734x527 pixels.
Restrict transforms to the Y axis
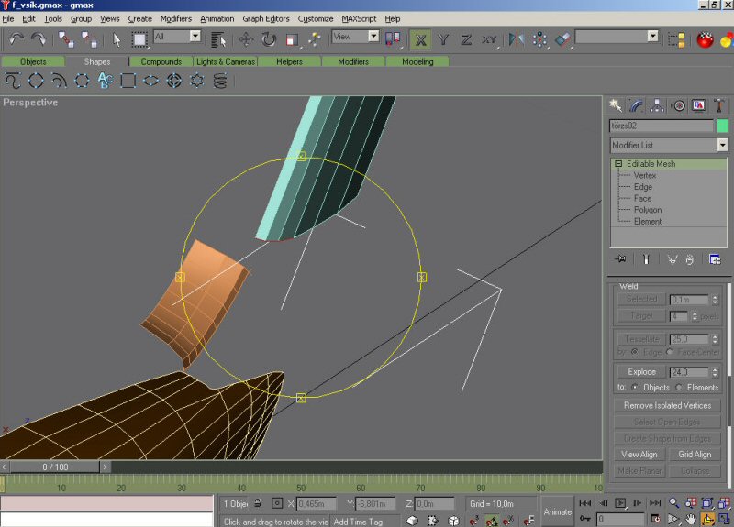(x=443, y=38)
